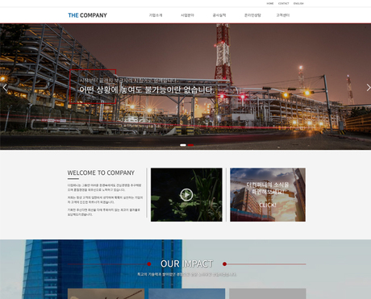This screenshot has height=299, width=371.
Task: Select the white first slide indicator
Action: [x=183, y=145]
